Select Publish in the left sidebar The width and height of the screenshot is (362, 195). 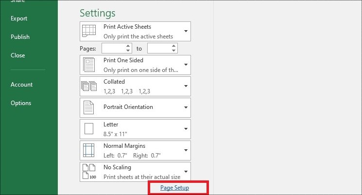pyautogui.click(x=20, y=37)
